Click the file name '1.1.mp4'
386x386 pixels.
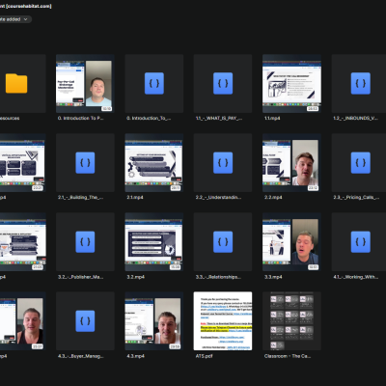coord(272,119)
